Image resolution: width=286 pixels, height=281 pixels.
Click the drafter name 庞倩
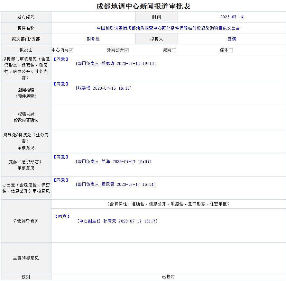point(232,39)
